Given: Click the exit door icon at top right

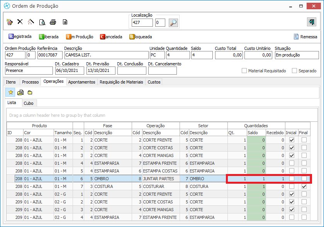Looking at the screenshot, I should pos(311,22).
